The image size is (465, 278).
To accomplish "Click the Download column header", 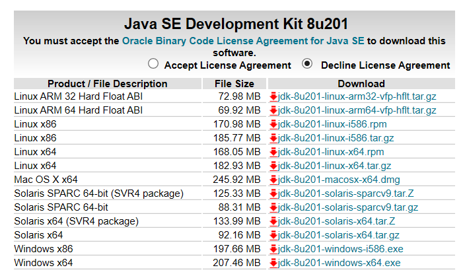I will [361, 84].
